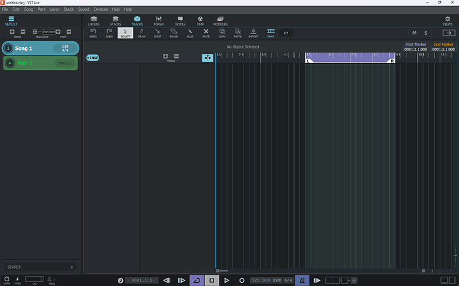Click the Learn gear icon
459x286 pixels.
[x=7, y=280]
